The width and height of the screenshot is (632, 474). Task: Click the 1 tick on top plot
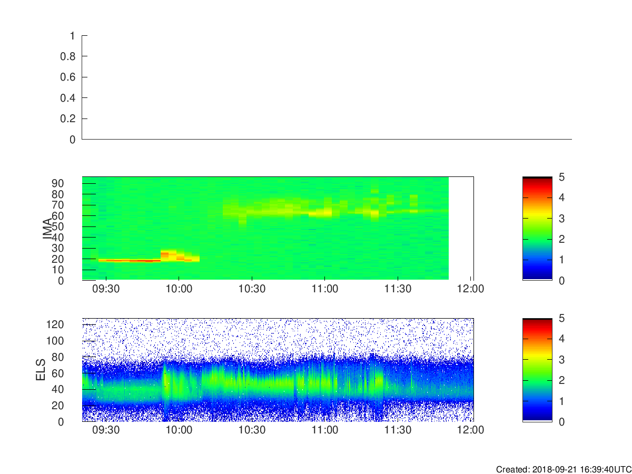point(73,36)
